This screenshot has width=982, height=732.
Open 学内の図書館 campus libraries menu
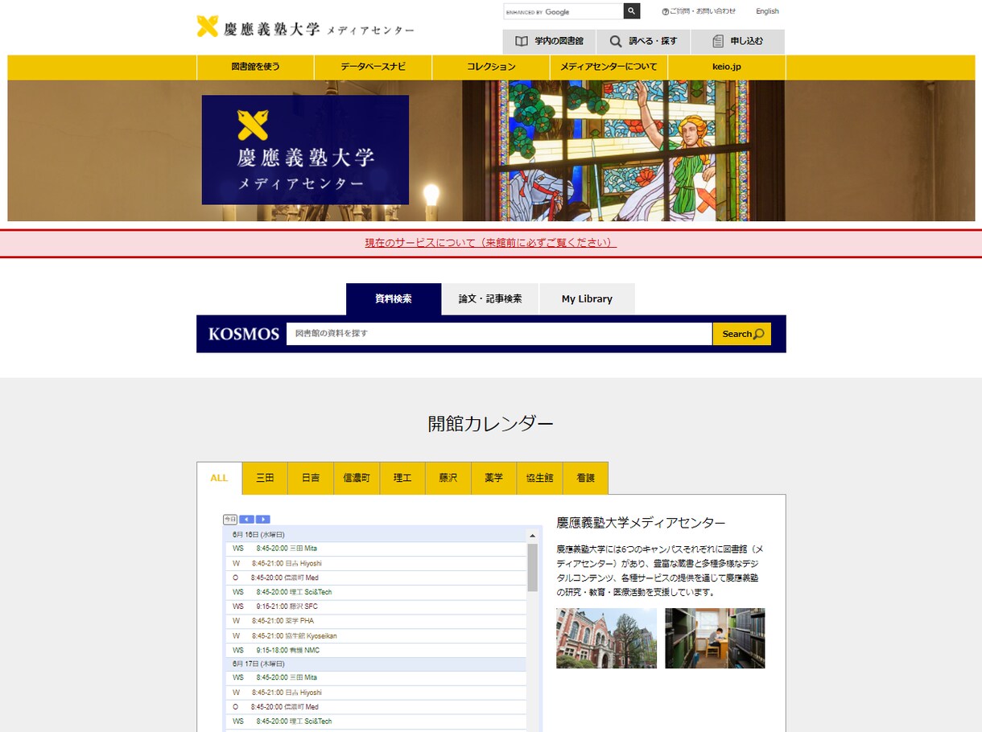tap(550, 41)
